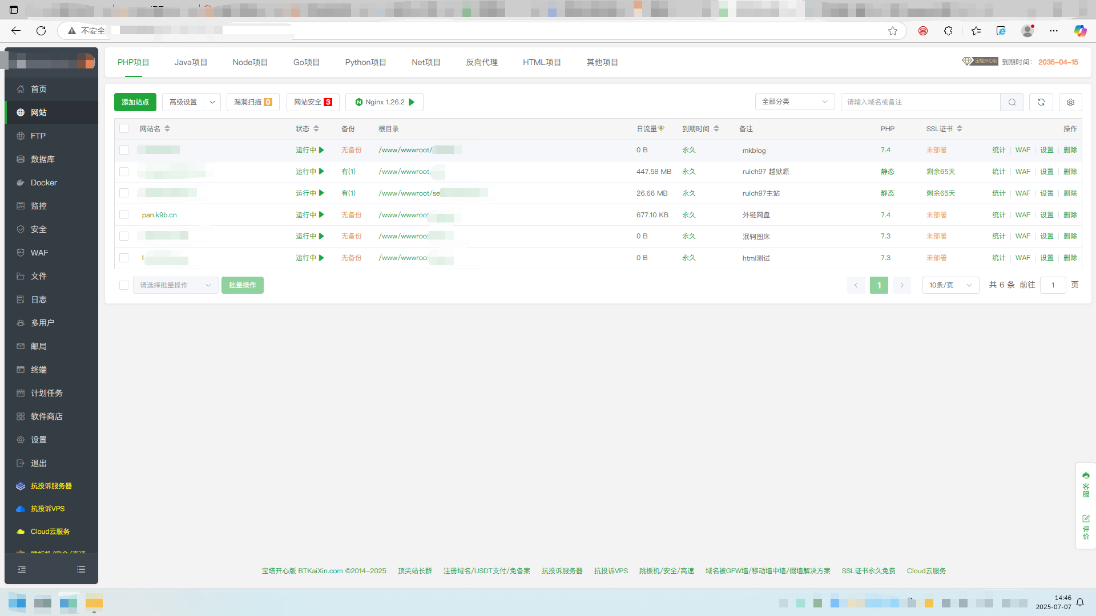Click 删除 for the mkblog row
This screenshot has width=1096, height=616.
1070,150
